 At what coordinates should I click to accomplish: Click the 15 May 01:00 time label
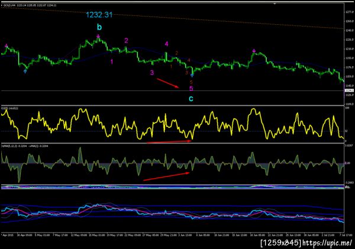point(96,235)
